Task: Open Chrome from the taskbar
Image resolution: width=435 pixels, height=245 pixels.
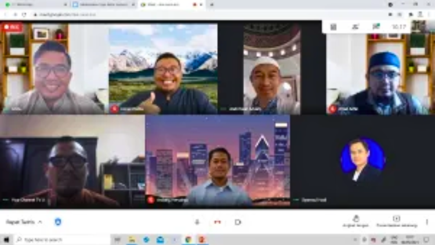Action: [x=188, y=239]
